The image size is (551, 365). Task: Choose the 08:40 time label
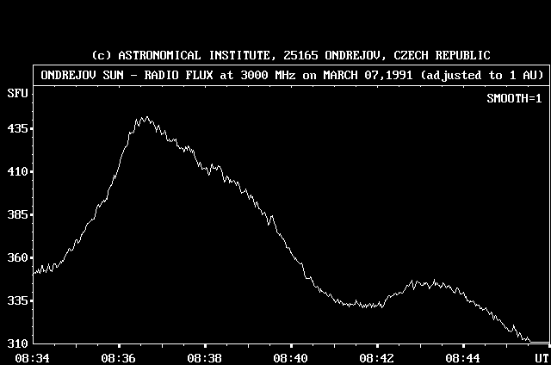coord(292,357)
